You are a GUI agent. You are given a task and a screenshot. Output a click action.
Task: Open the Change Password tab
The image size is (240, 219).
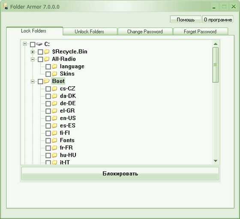click(145, 32)
